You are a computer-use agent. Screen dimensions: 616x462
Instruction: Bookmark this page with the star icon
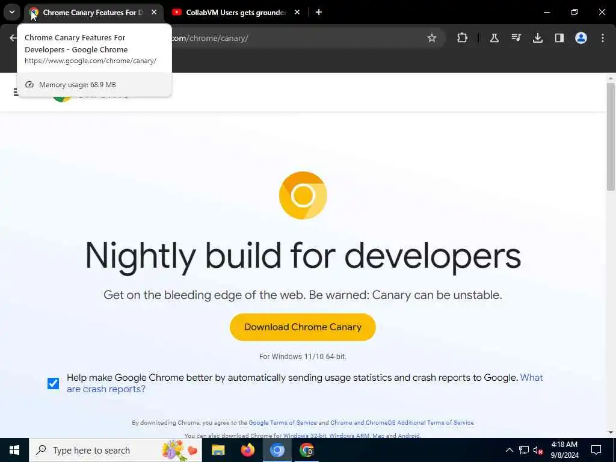point(432,38)
